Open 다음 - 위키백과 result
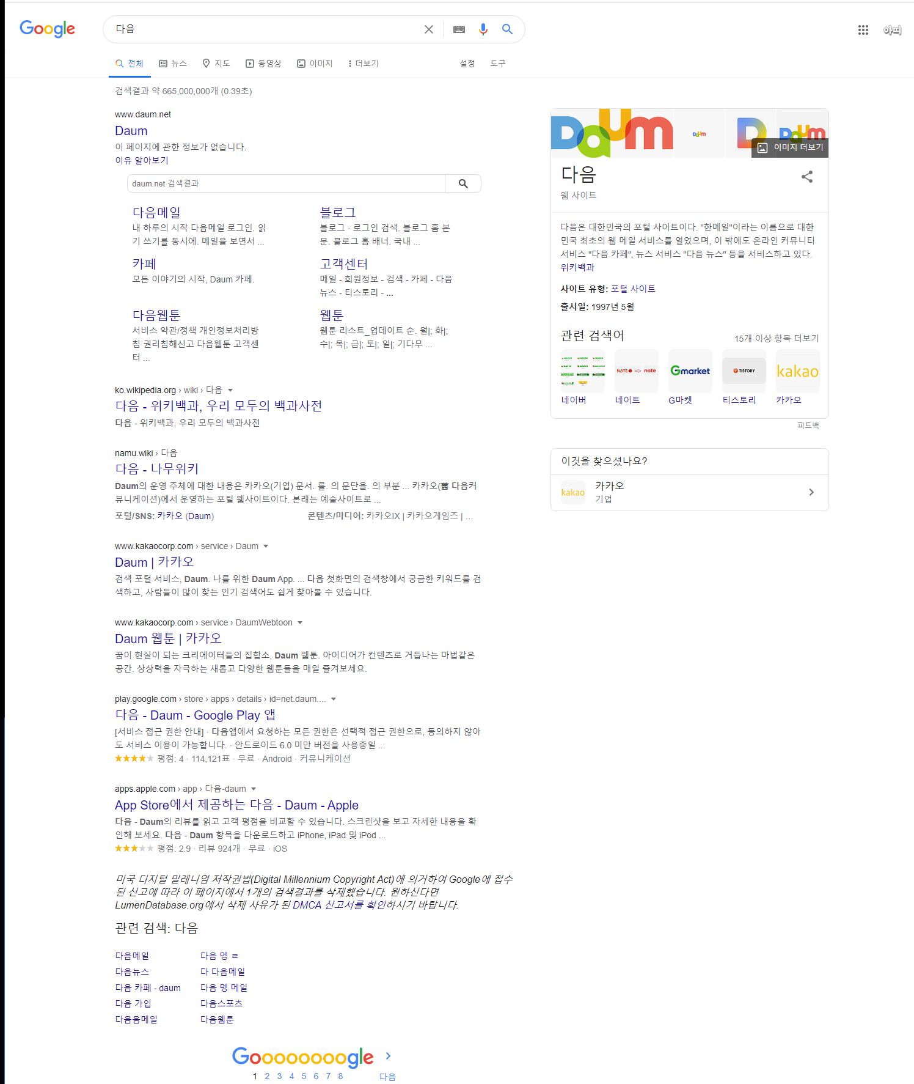This screenshot has width=914, height=1084. pyautogui.click(x=219, y=406)
